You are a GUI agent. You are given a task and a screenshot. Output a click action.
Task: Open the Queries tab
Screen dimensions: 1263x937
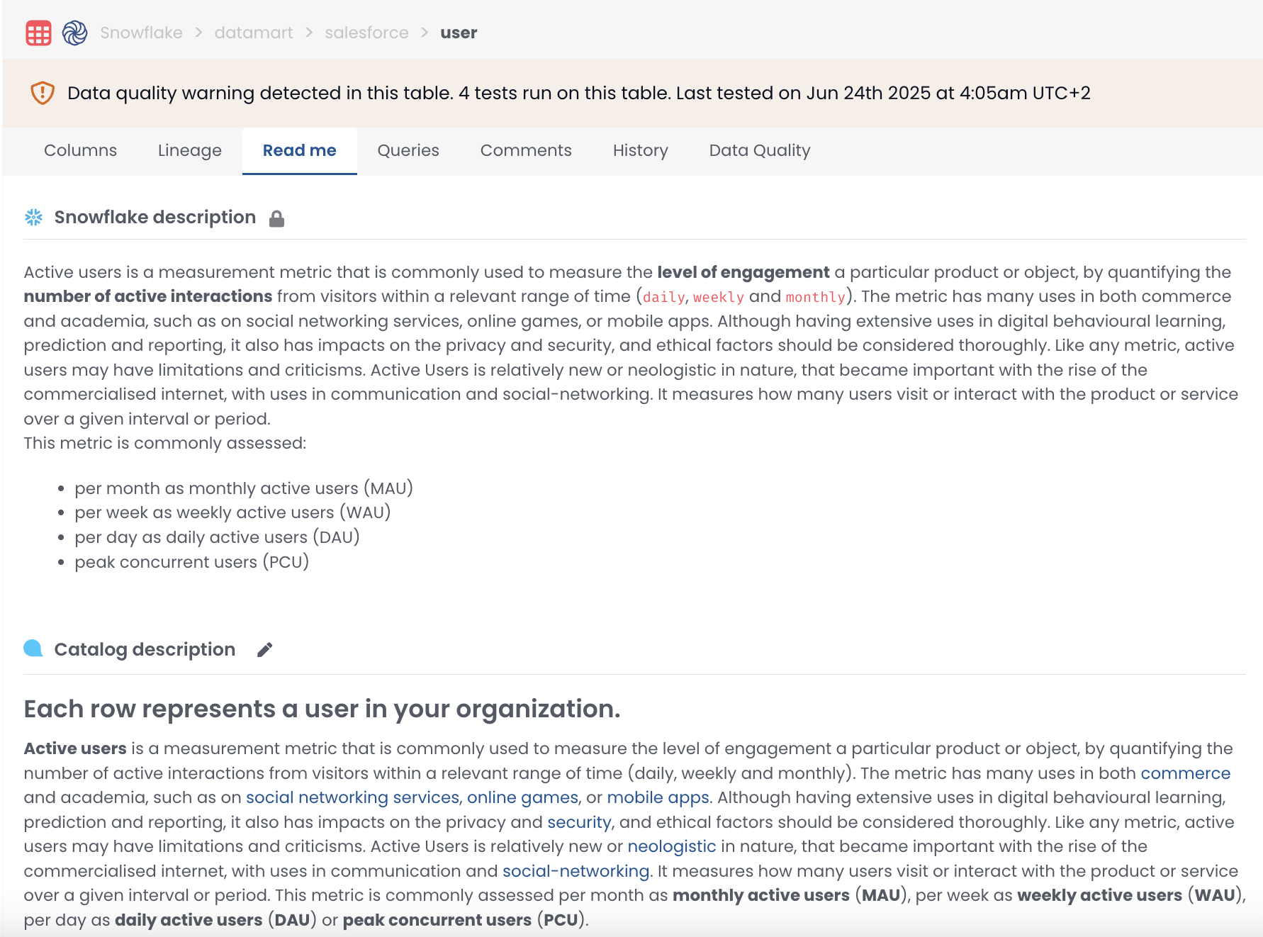coord(408,150)
